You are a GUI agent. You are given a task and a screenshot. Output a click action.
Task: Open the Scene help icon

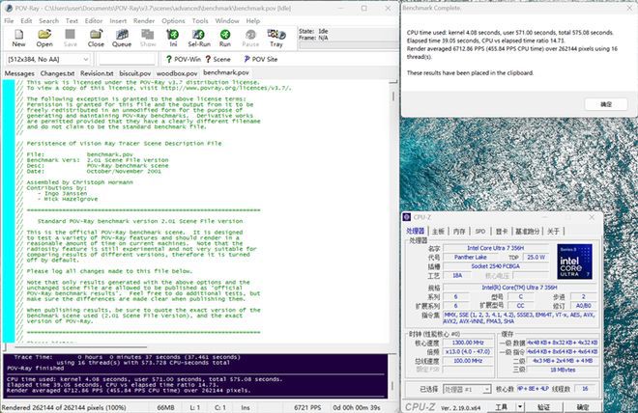coord(218,59)
